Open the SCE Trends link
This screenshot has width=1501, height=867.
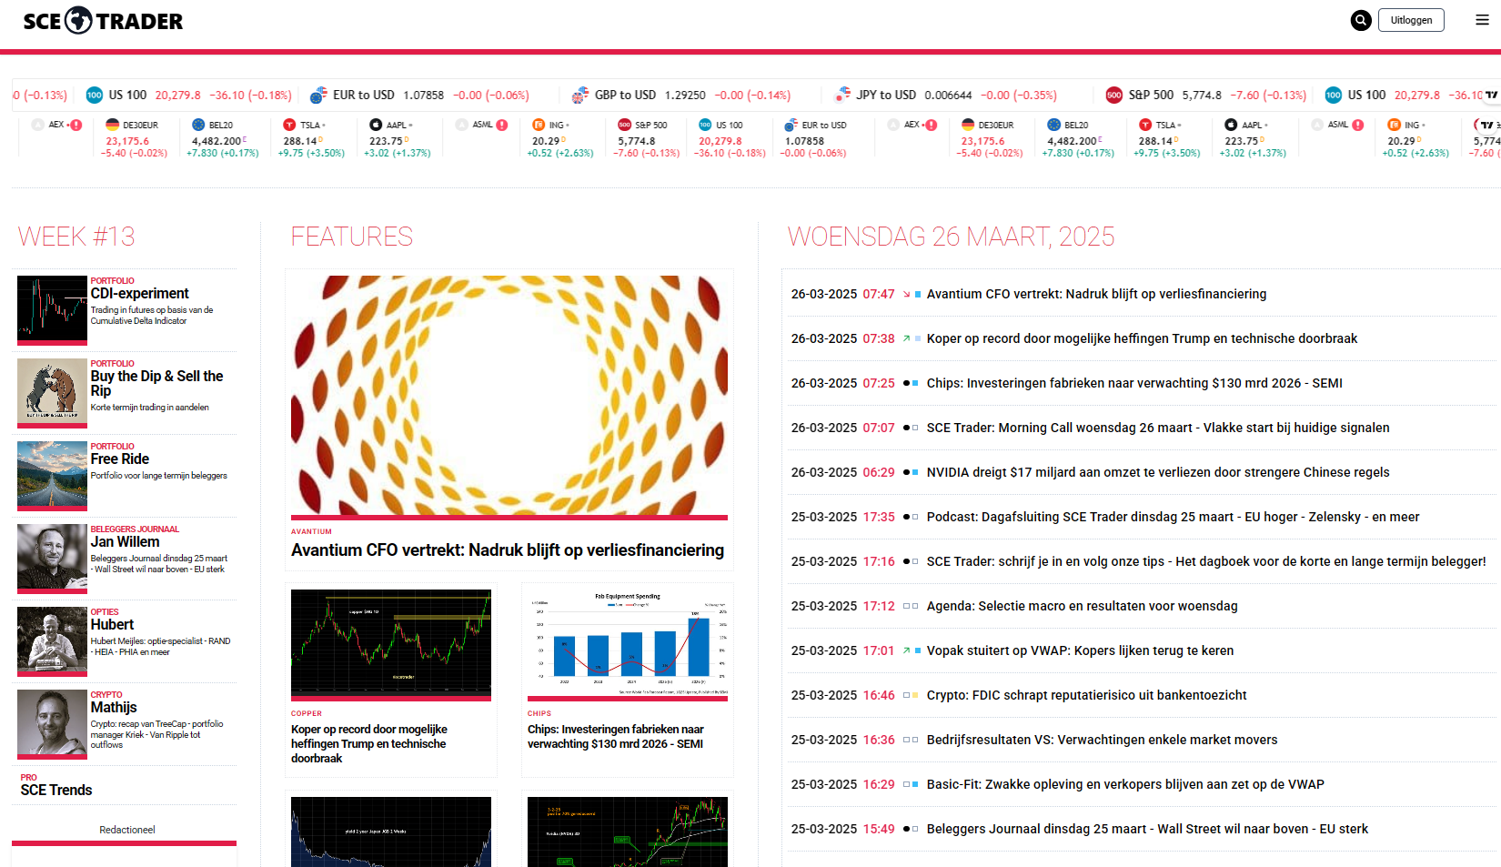pos(56,790)
